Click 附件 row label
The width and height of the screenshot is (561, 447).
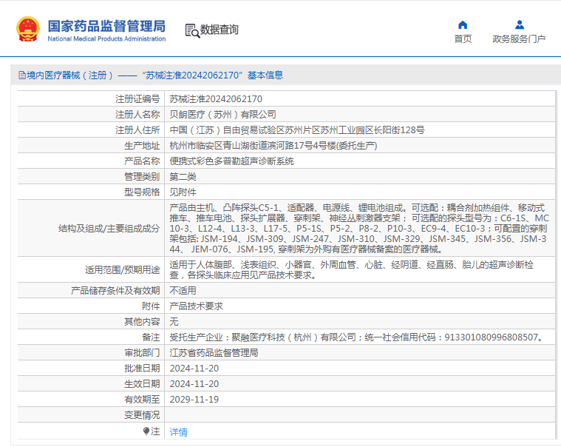coord(151,306)
